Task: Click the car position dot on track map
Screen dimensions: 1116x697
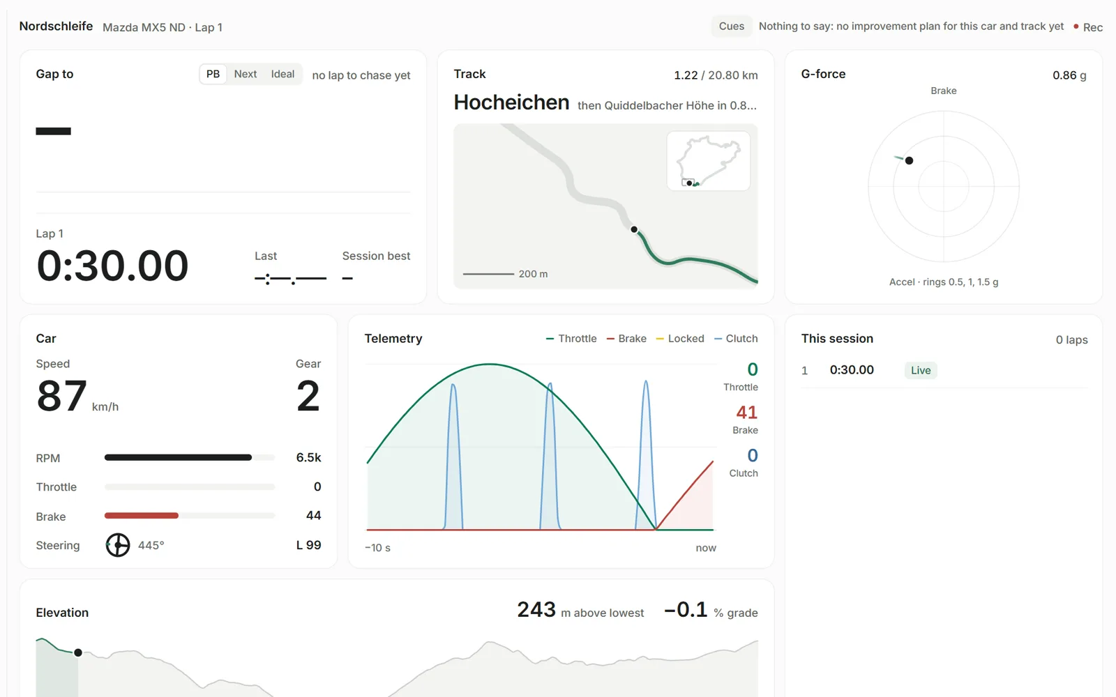Action: (x=634, y=229)
